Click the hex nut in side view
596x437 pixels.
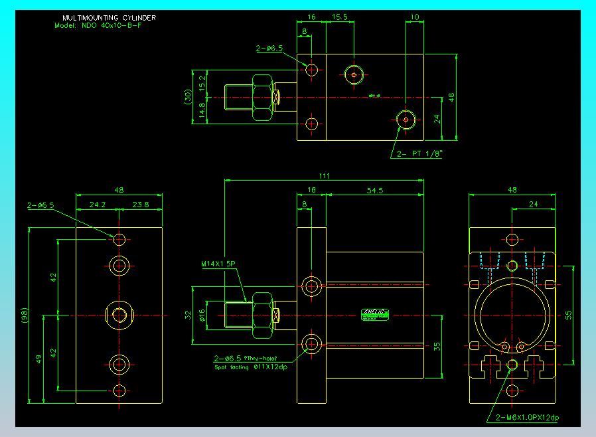(x=263, y=315)
